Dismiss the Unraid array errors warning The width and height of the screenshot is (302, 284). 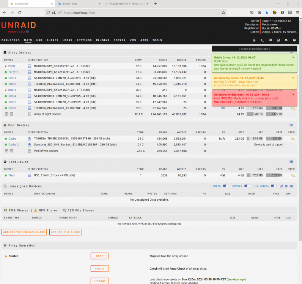point(293,78)
